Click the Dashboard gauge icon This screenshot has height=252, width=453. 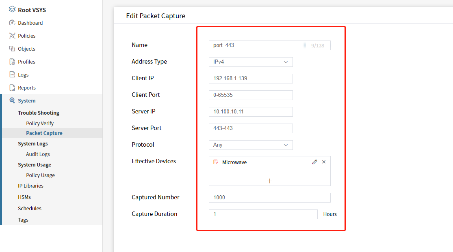coord(12,23)
